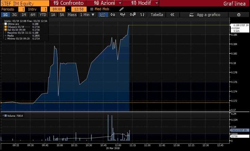Toggle Dal 03/20 09:00 legend swatch
Image resolution: width=250 pixels, height=151 pixels.
click(5, 30)
